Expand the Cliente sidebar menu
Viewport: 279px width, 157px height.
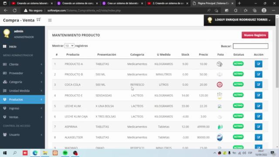point(22,64)
